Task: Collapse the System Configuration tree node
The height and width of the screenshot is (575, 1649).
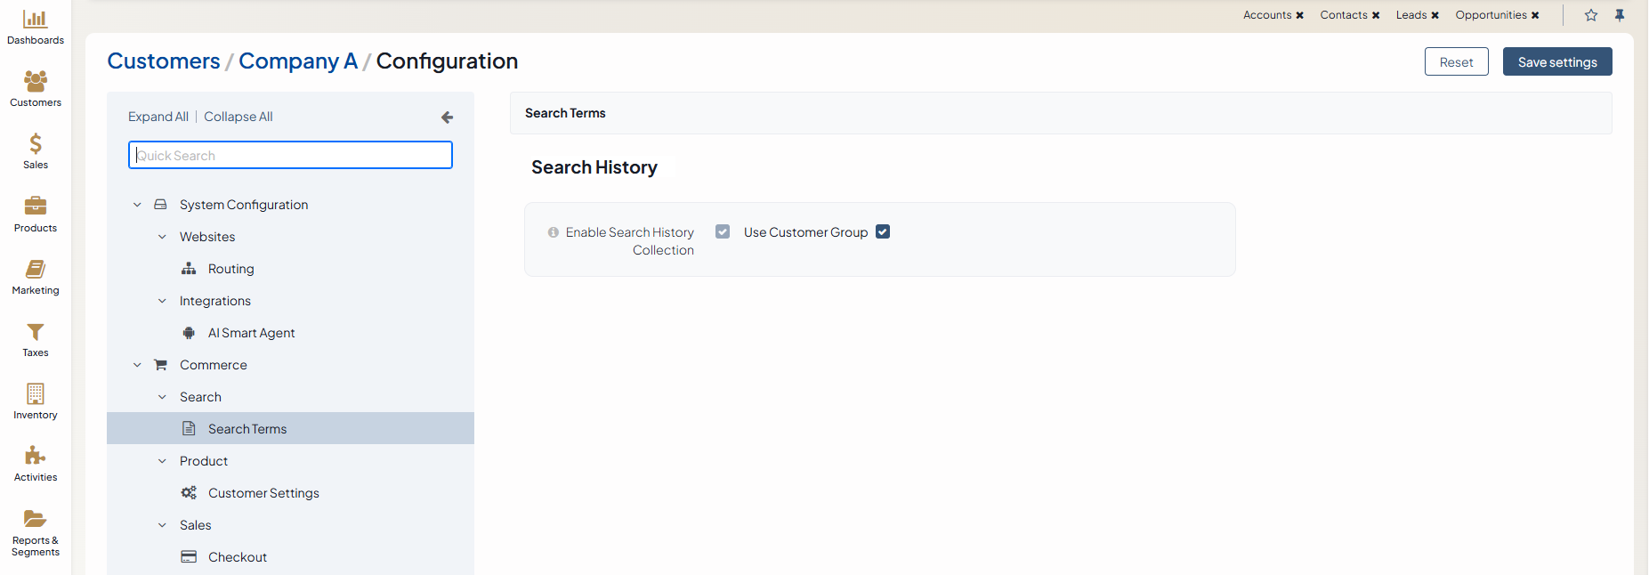Action: (137, 205)
